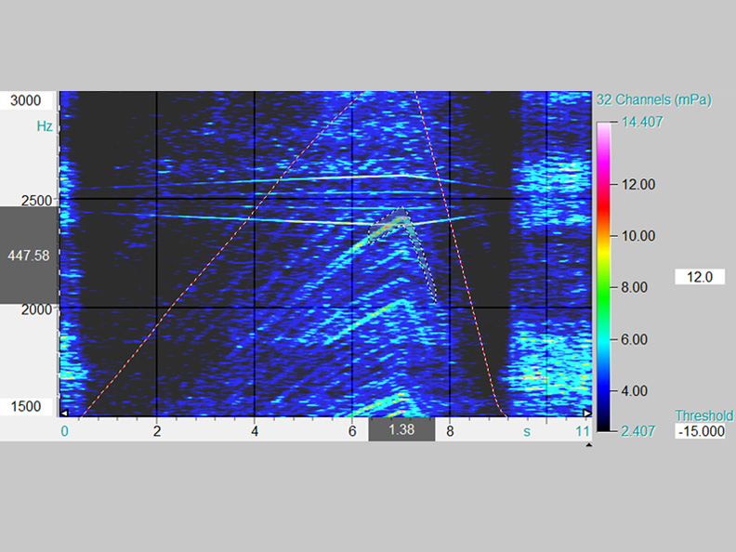Viewport: 736px width, 552px height.
Task: Click the -15.000 Threshold input field
Action: tap(700, 432)
